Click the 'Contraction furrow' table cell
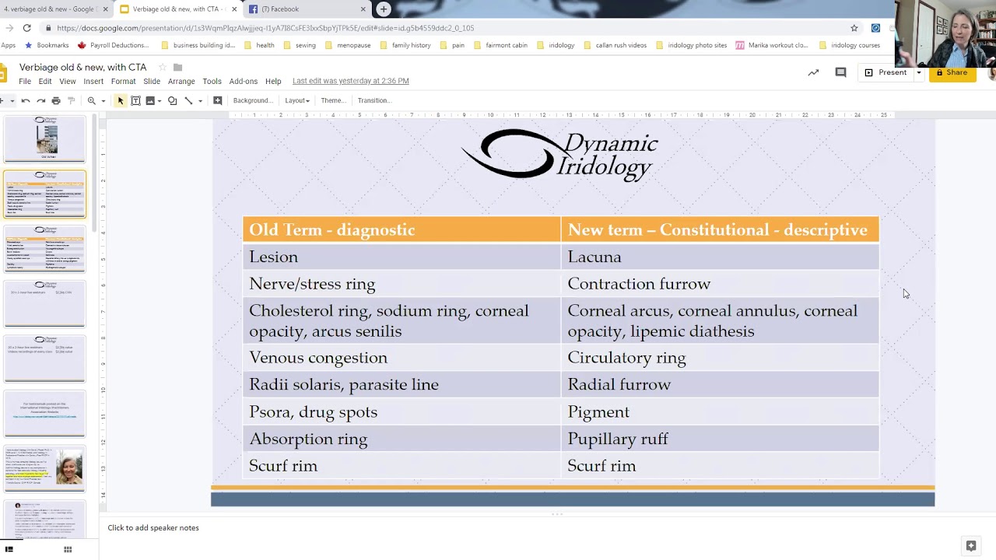Viewport: 996px width, 560px height. [x=720, y=284]
